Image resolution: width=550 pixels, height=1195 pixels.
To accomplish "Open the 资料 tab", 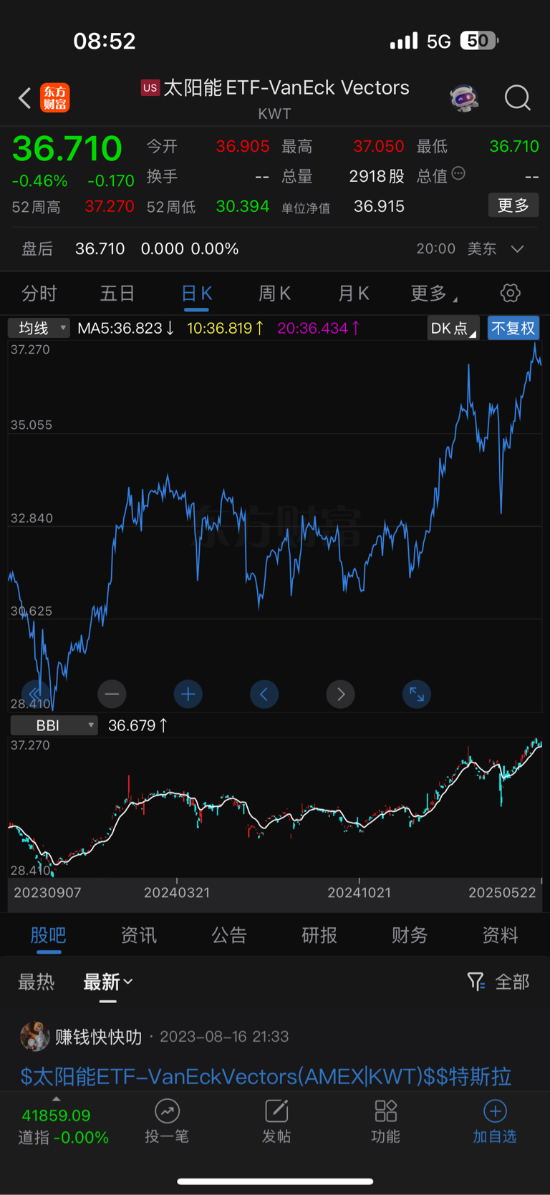I will click(x=500, y=935).
